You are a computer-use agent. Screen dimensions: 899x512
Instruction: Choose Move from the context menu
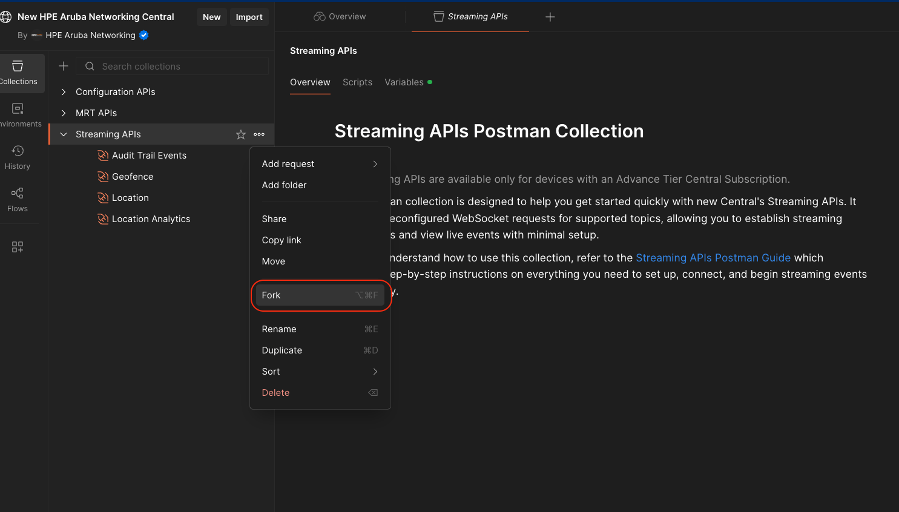[320, 261]
